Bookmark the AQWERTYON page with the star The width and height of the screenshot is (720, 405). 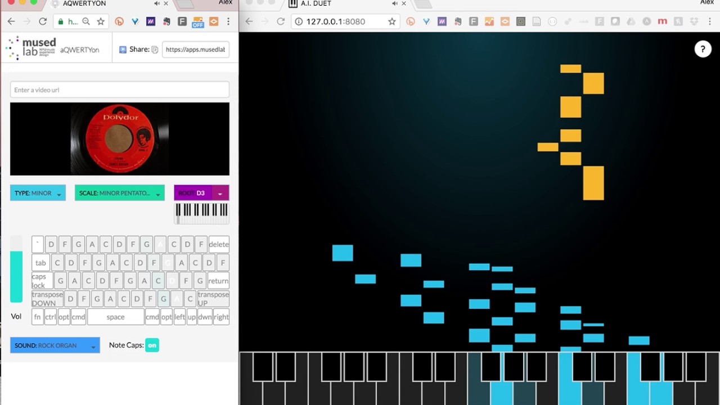[101, 21]
